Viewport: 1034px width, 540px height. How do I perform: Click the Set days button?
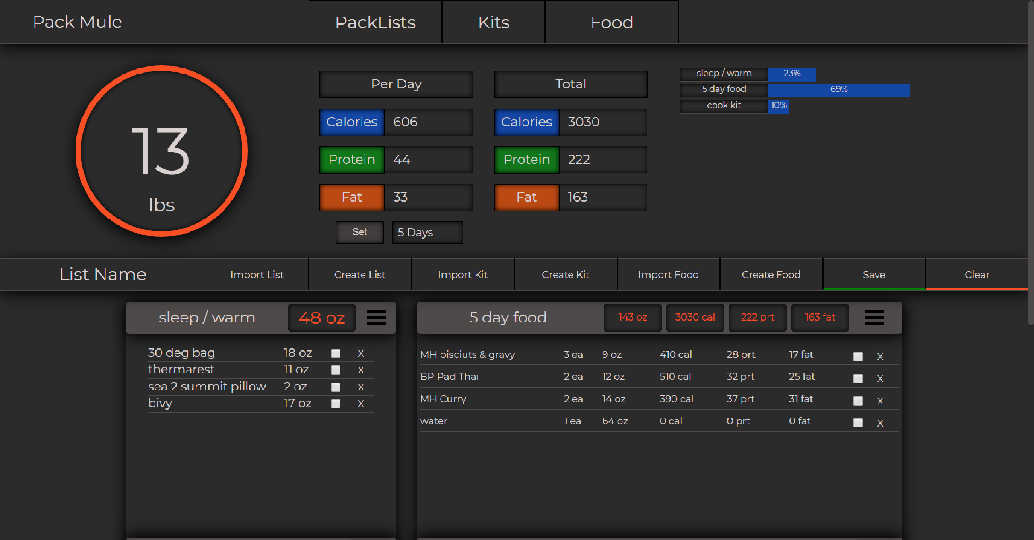point(359,232)
